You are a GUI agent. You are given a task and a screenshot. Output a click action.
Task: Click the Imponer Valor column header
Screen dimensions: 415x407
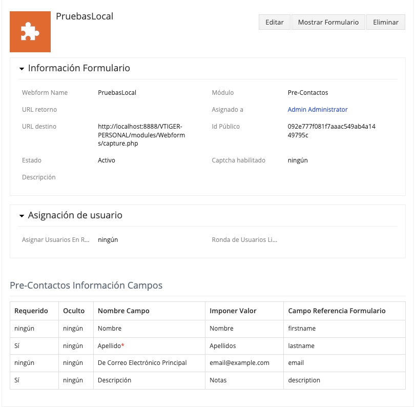point(233,311)
